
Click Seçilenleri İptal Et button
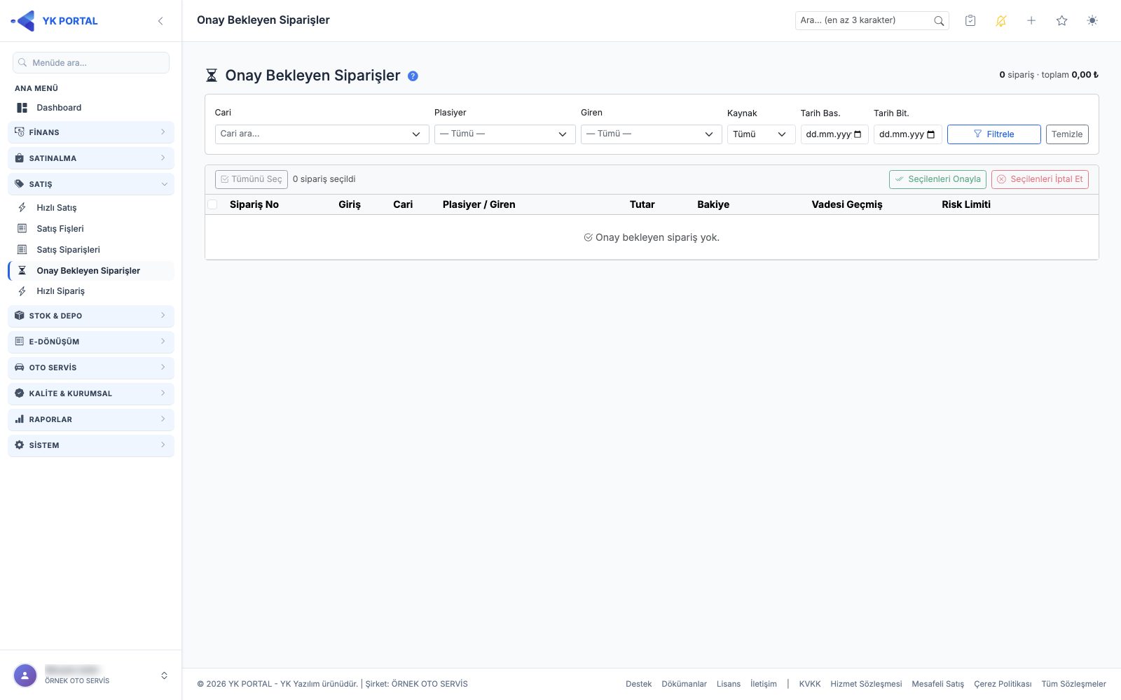(x=1040, y=179)
